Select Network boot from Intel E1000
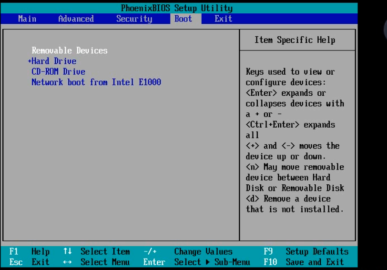 [96, 82]
